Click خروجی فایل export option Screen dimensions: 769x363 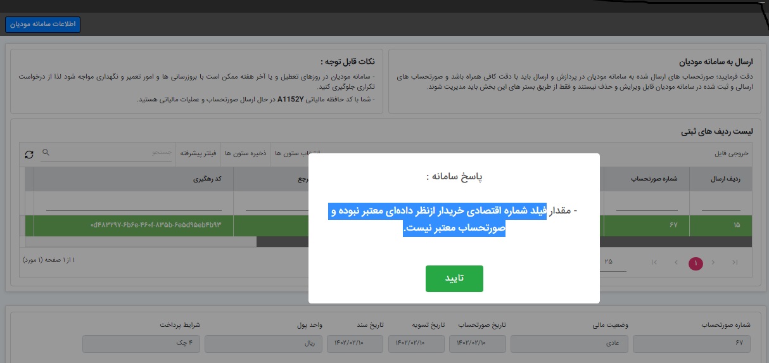click(731, 154)
